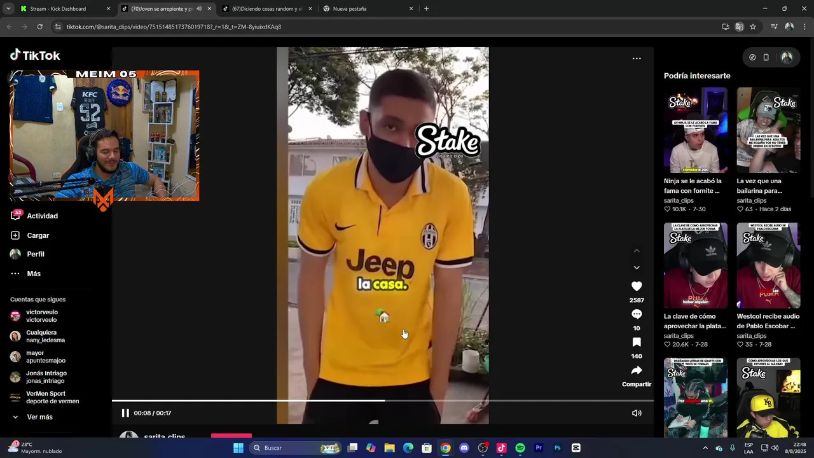Install app icon in address bar
This screenshot has width=814, height=458.
726,27
